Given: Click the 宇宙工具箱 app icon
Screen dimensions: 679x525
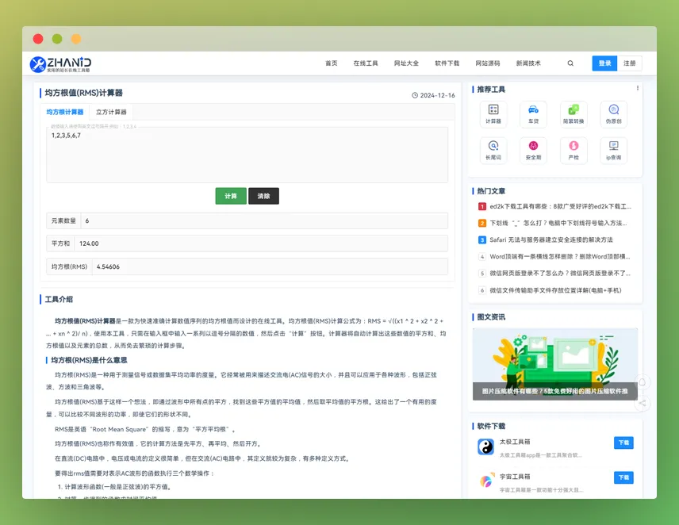Looking at the screenshot, I should pyautogui.click(x=486, y=481).
